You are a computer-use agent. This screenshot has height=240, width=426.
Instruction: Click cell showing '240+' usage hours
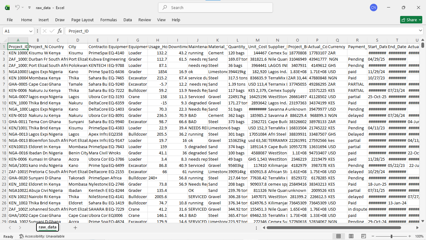[157, 178]
